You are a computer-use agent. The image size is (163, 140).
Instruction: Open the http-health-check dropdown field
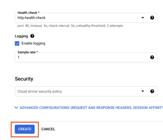[86, 18]
